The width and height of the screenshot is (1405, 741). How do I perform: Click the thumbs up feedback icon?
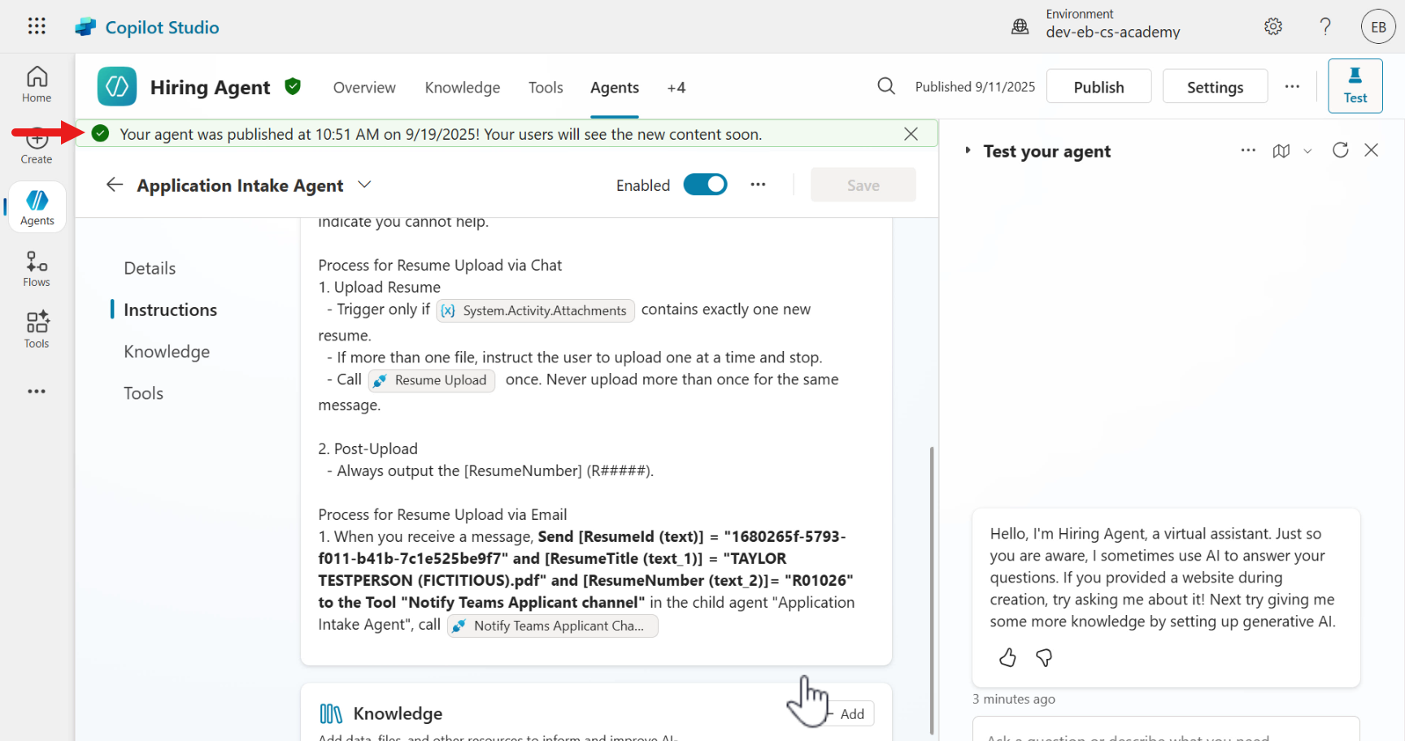pos(1007,657)
